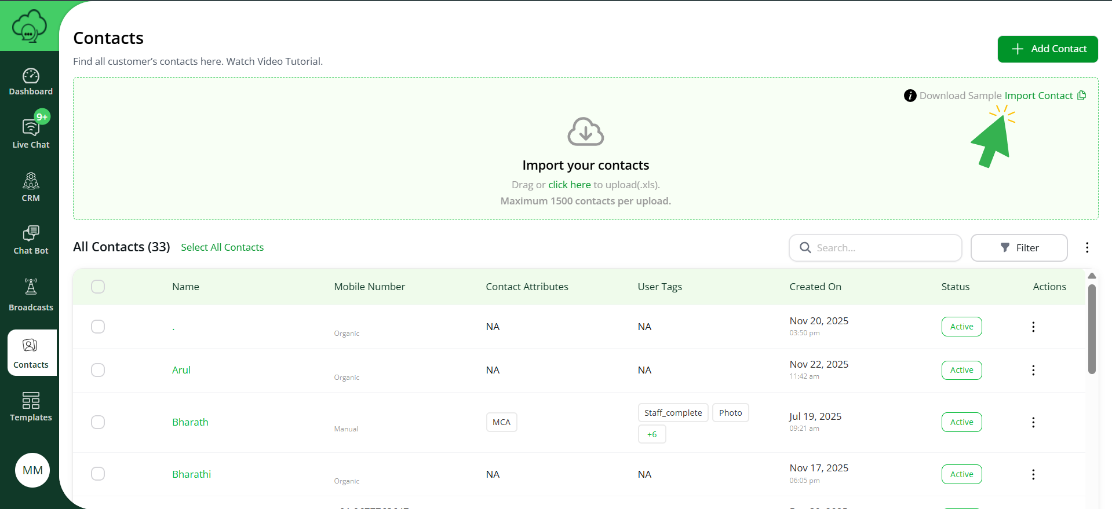Screen dimensions: 1112x509
Task: Click the Select All Contacts link
Action: click(x=222, y=247)
